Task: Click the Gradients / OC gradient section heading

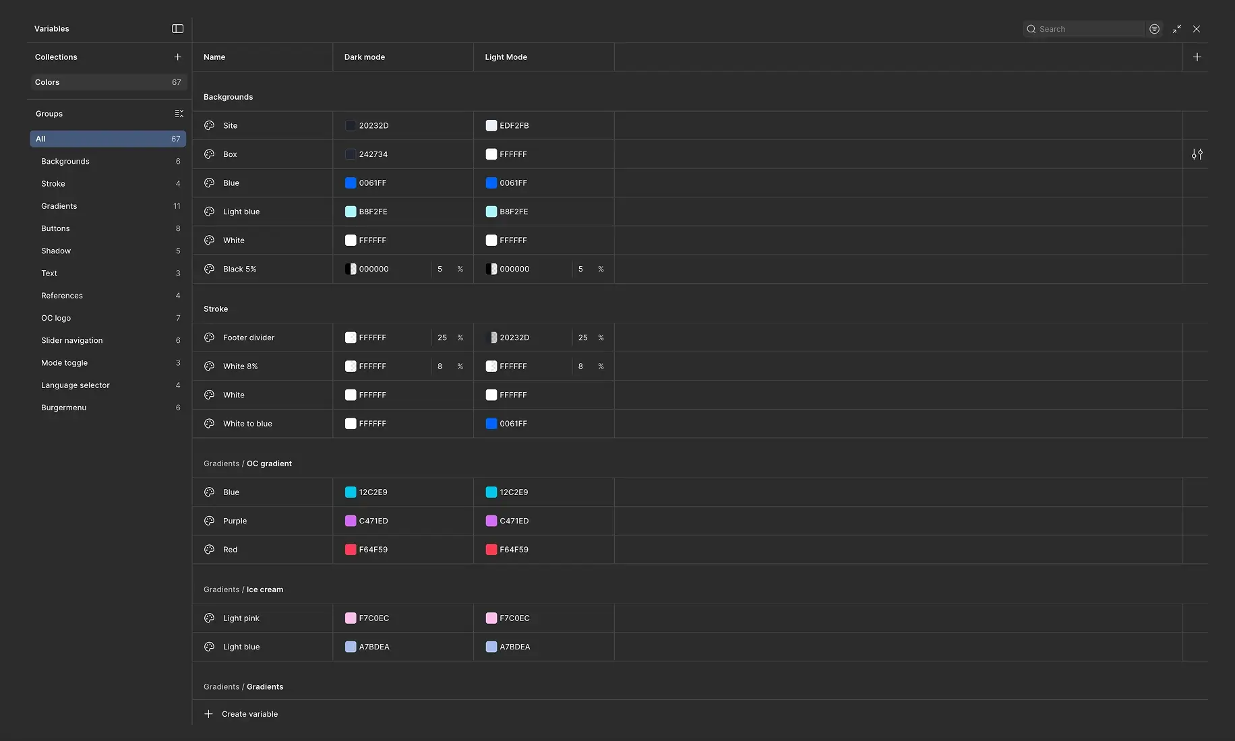Action: 247,463
